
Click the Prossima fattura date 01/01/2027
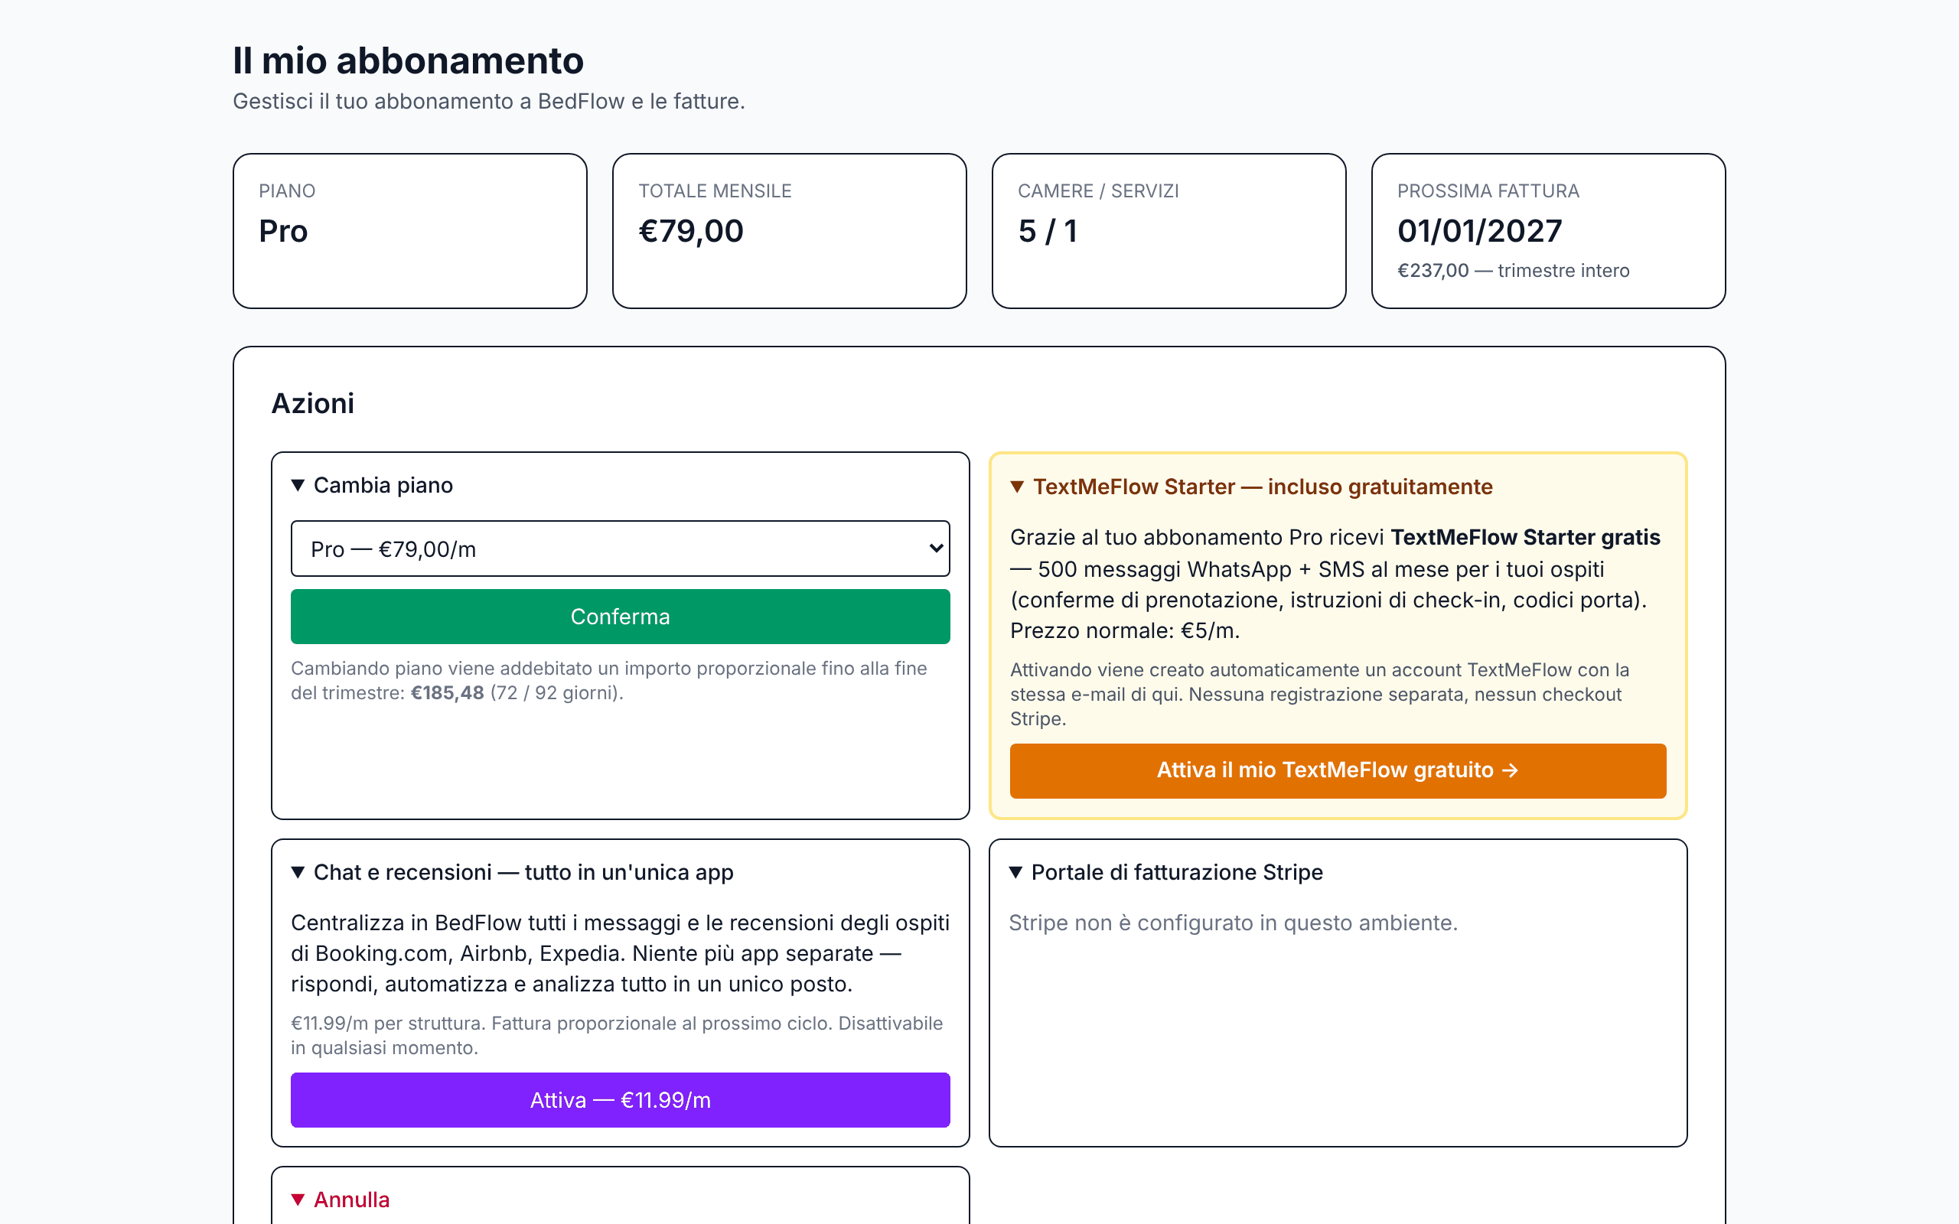(x=1480, y=232)
